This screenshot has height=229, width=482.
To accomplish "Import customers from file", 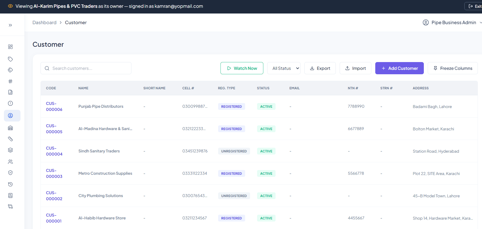I will (x=356, y=68).
